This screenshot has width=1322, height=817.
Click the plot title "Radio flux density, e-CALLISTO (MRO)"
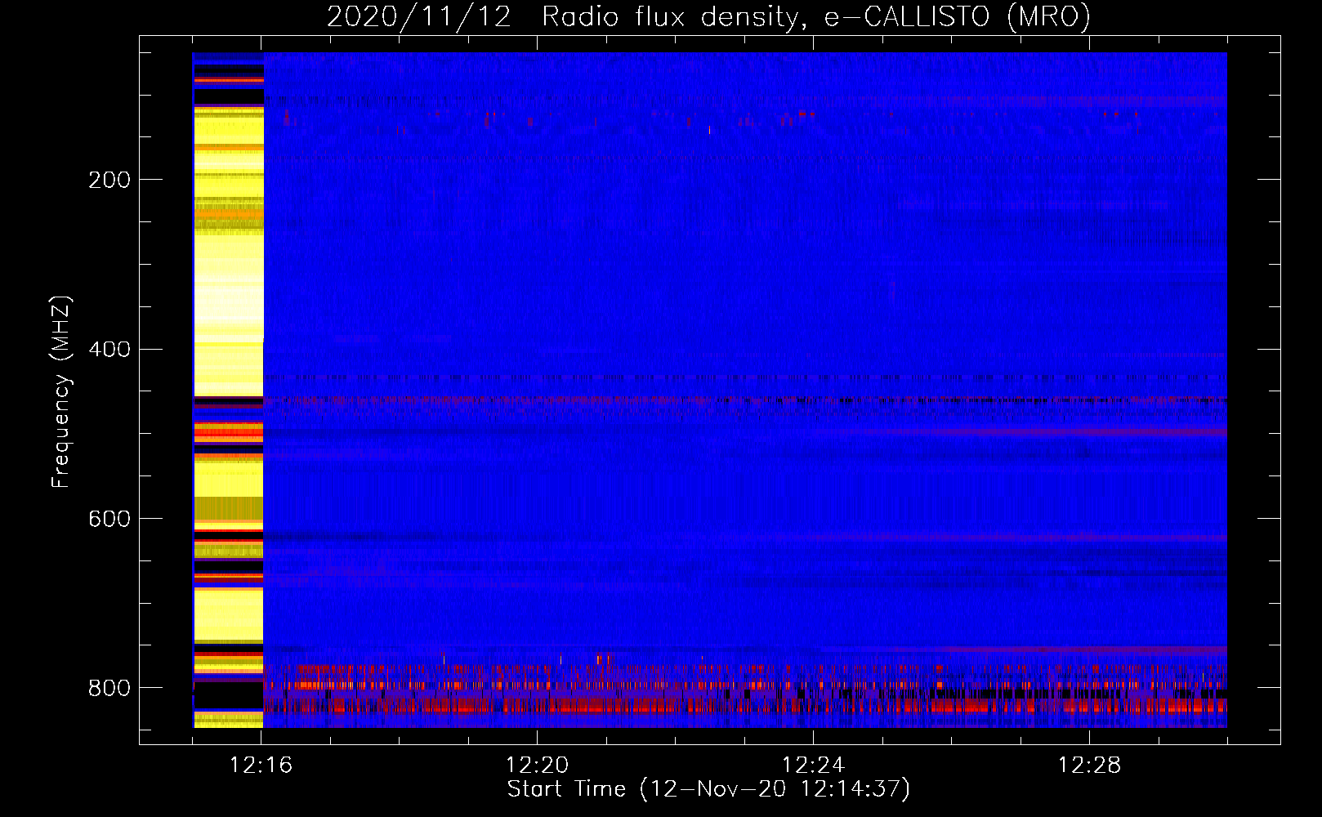(x=816, y=17)
